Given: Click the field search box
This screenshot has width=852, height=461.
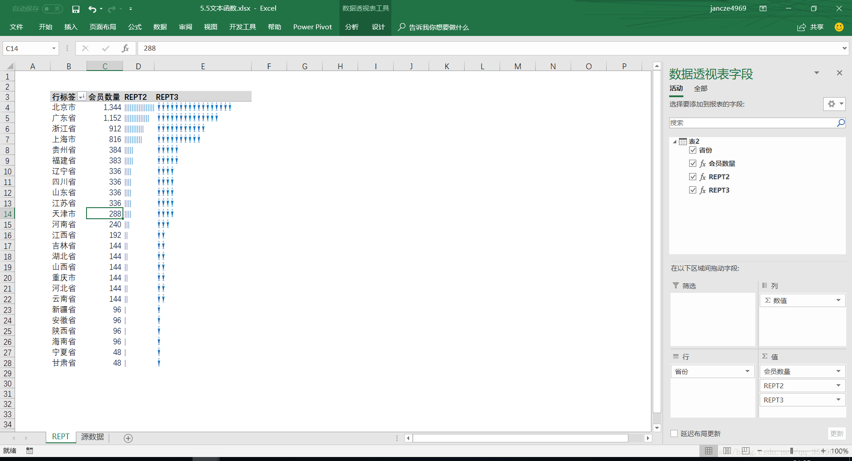Looking at the screenshot, I should [x=752, y=123].
